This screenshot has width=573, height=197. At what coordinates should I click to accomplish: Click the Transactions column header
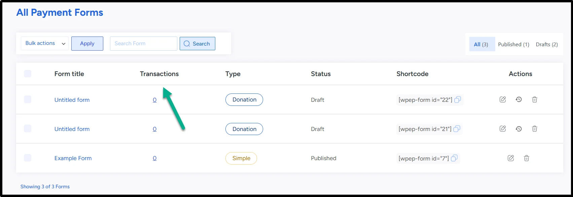tap(159, 74)
